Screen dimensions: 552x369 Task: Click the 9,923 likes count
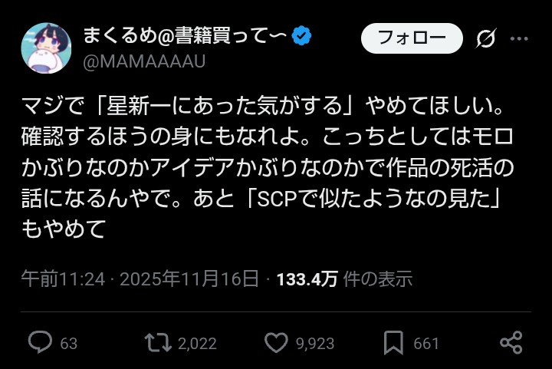coord(315,344)
